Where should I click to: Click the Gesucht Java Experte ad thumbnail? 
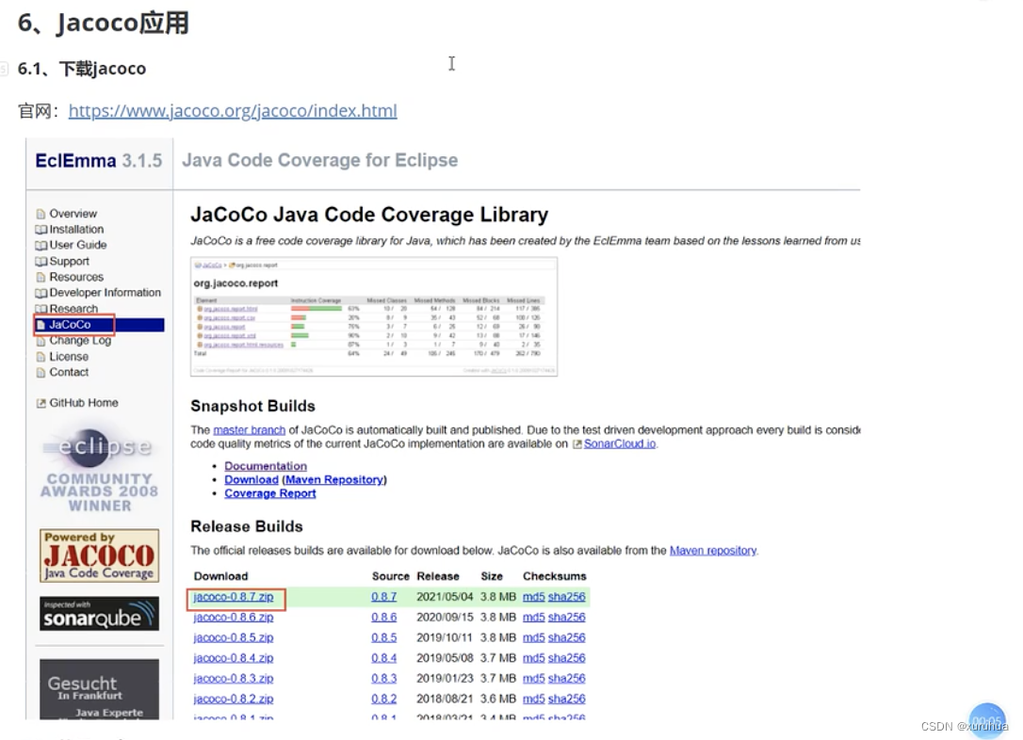[98, 687]
